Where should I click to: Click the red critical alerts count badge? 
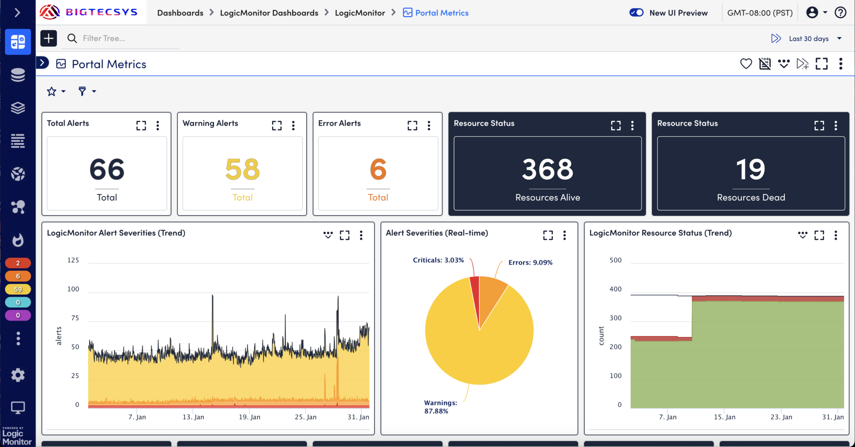(18, 263)
